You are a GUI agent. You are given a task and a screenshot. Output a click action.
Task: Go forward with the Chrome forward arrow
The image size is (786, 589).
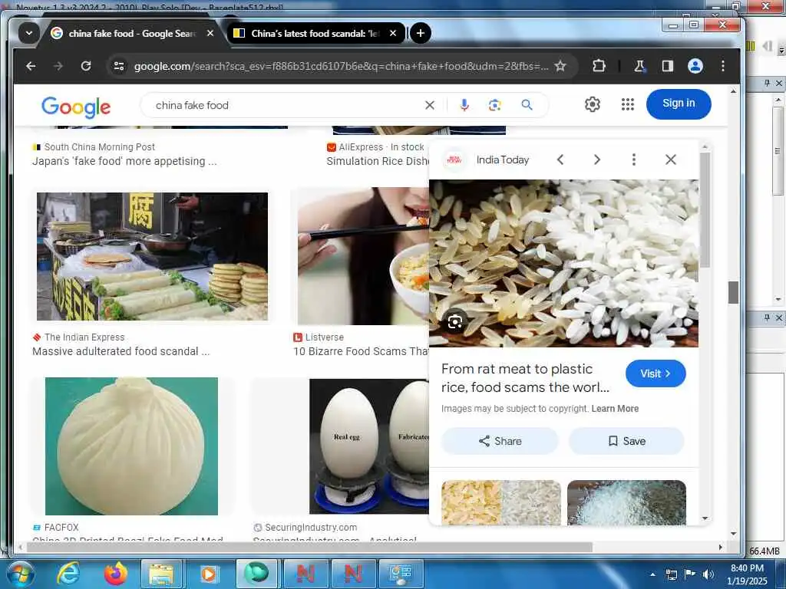[58, 66]
